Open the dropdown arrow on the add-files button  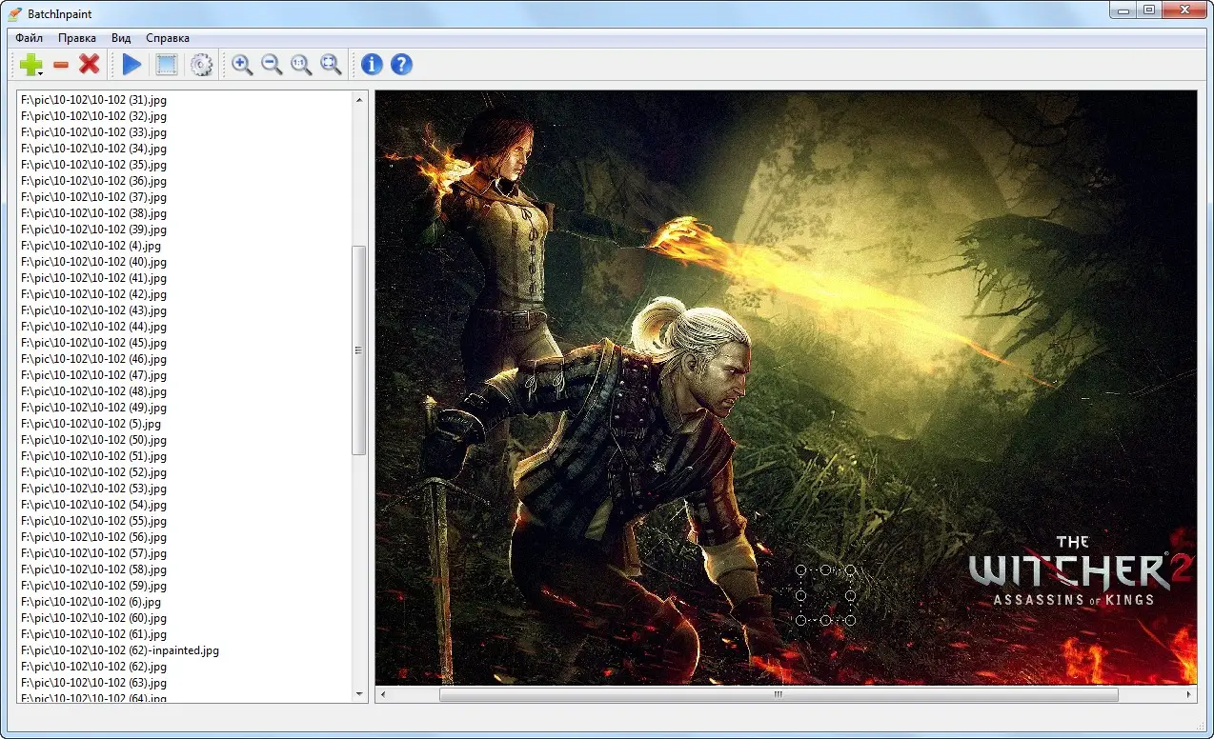pos(40,73)
